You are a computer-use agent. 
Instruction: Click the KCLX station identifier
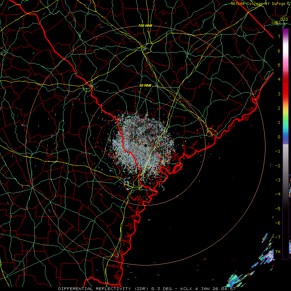(186, 289)
